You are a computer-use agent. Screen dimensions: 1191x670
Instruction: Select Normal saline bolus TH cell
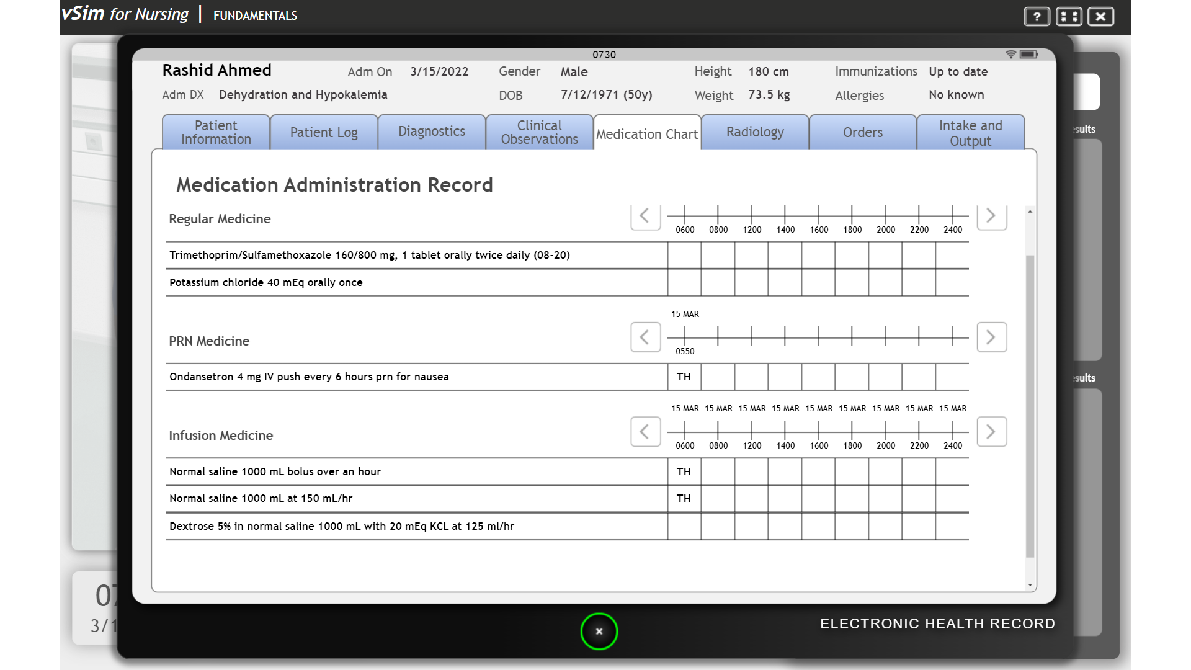[x=684, y=471]
